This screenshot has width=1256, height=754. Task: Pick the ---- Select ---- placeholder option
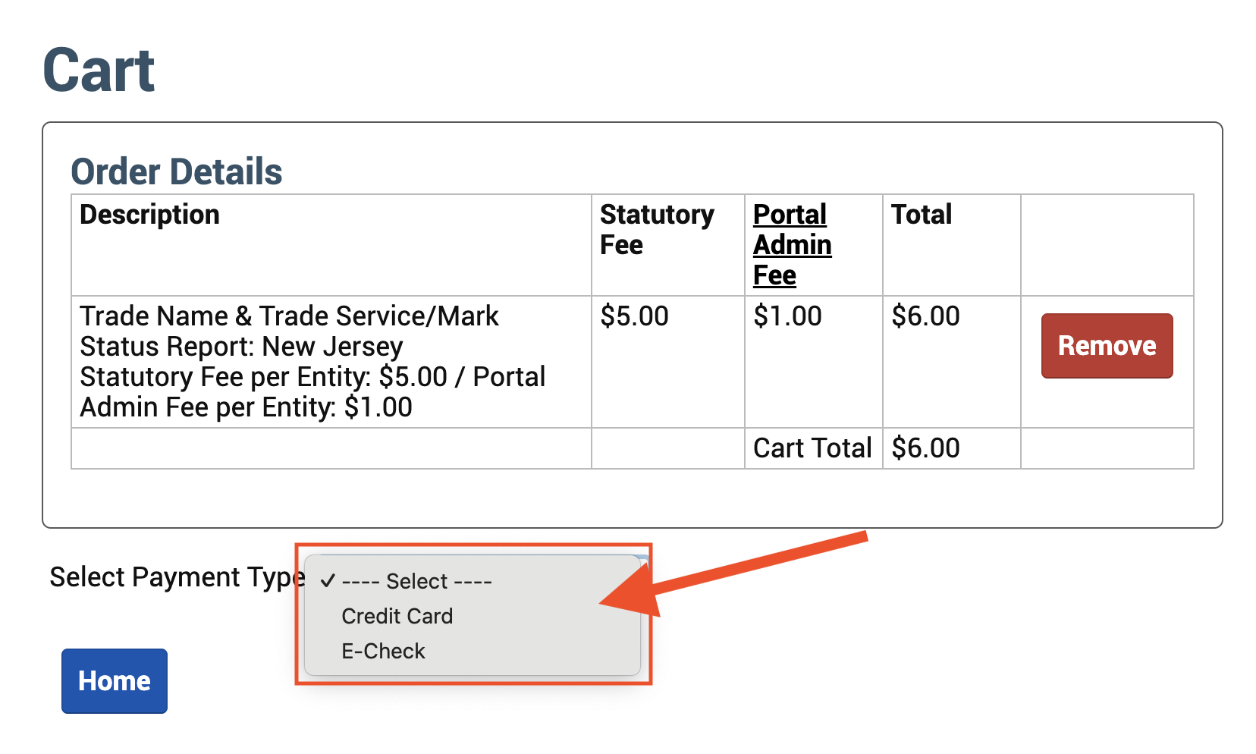pos(416,581)
